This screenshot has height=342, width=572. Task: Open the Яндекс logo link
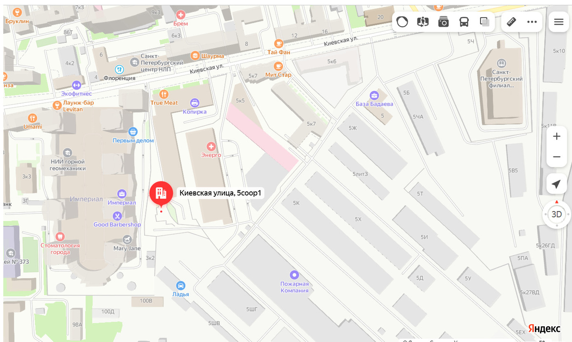coord(544,329)
